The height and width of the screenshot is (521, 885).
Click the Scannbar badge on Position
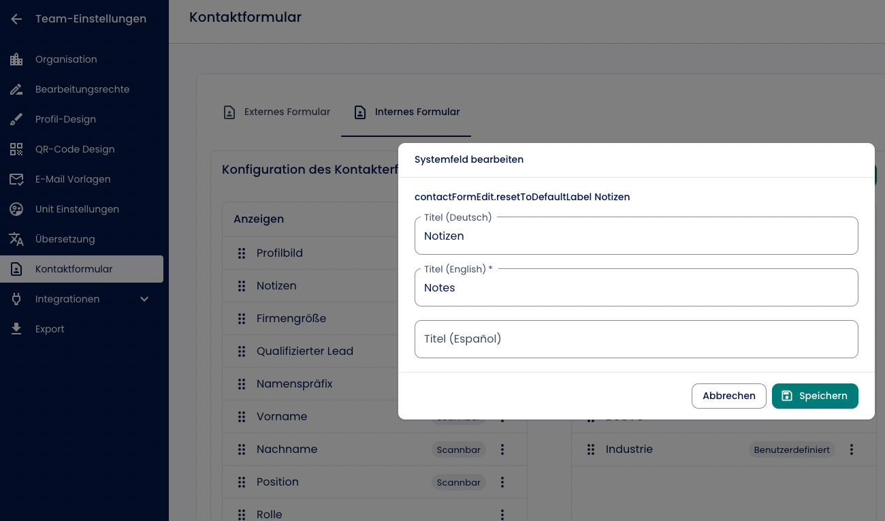[459, 482]
